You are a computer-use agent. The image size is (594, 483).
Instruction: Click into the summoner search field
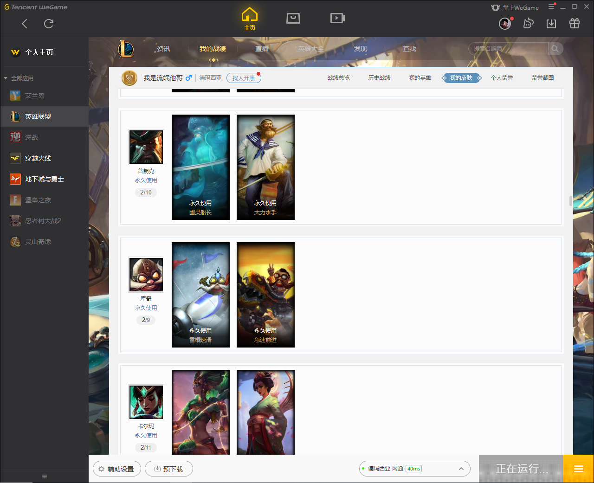509,49
